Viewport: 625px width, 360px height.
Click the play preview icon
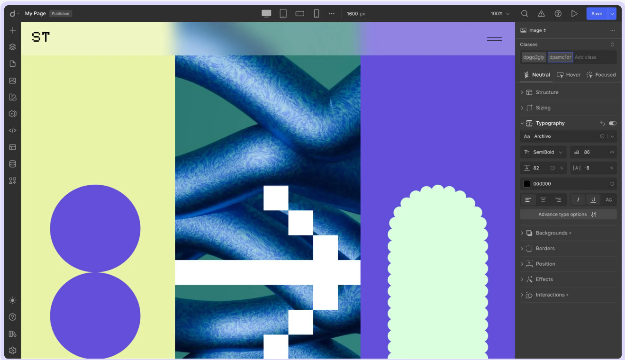coord(574,14)
